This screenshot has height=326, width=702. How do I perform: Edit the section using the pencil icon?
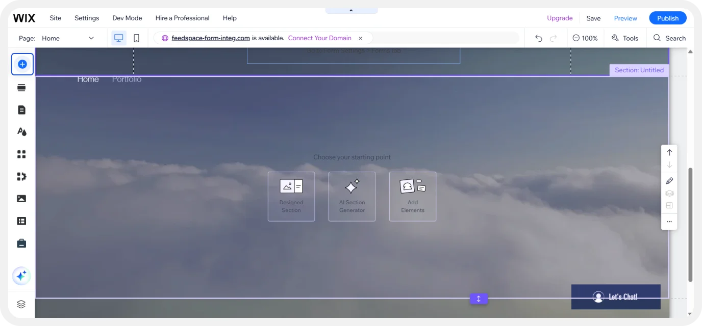669,180
